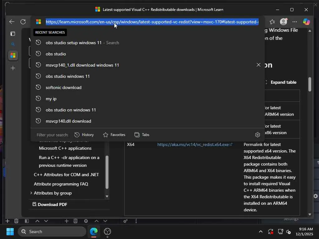Click the history icon beside 'my ip'
This screenshot has width=319, height=239.
pos(38,99)
